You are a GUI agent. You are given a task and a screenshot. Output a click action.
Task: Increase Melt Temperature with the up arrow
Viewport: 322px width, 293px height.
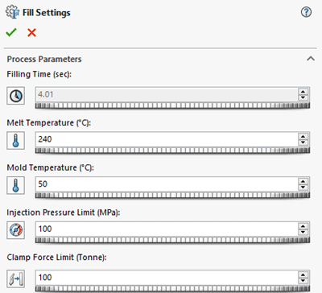pyautogui.click(x=303, y=137)
